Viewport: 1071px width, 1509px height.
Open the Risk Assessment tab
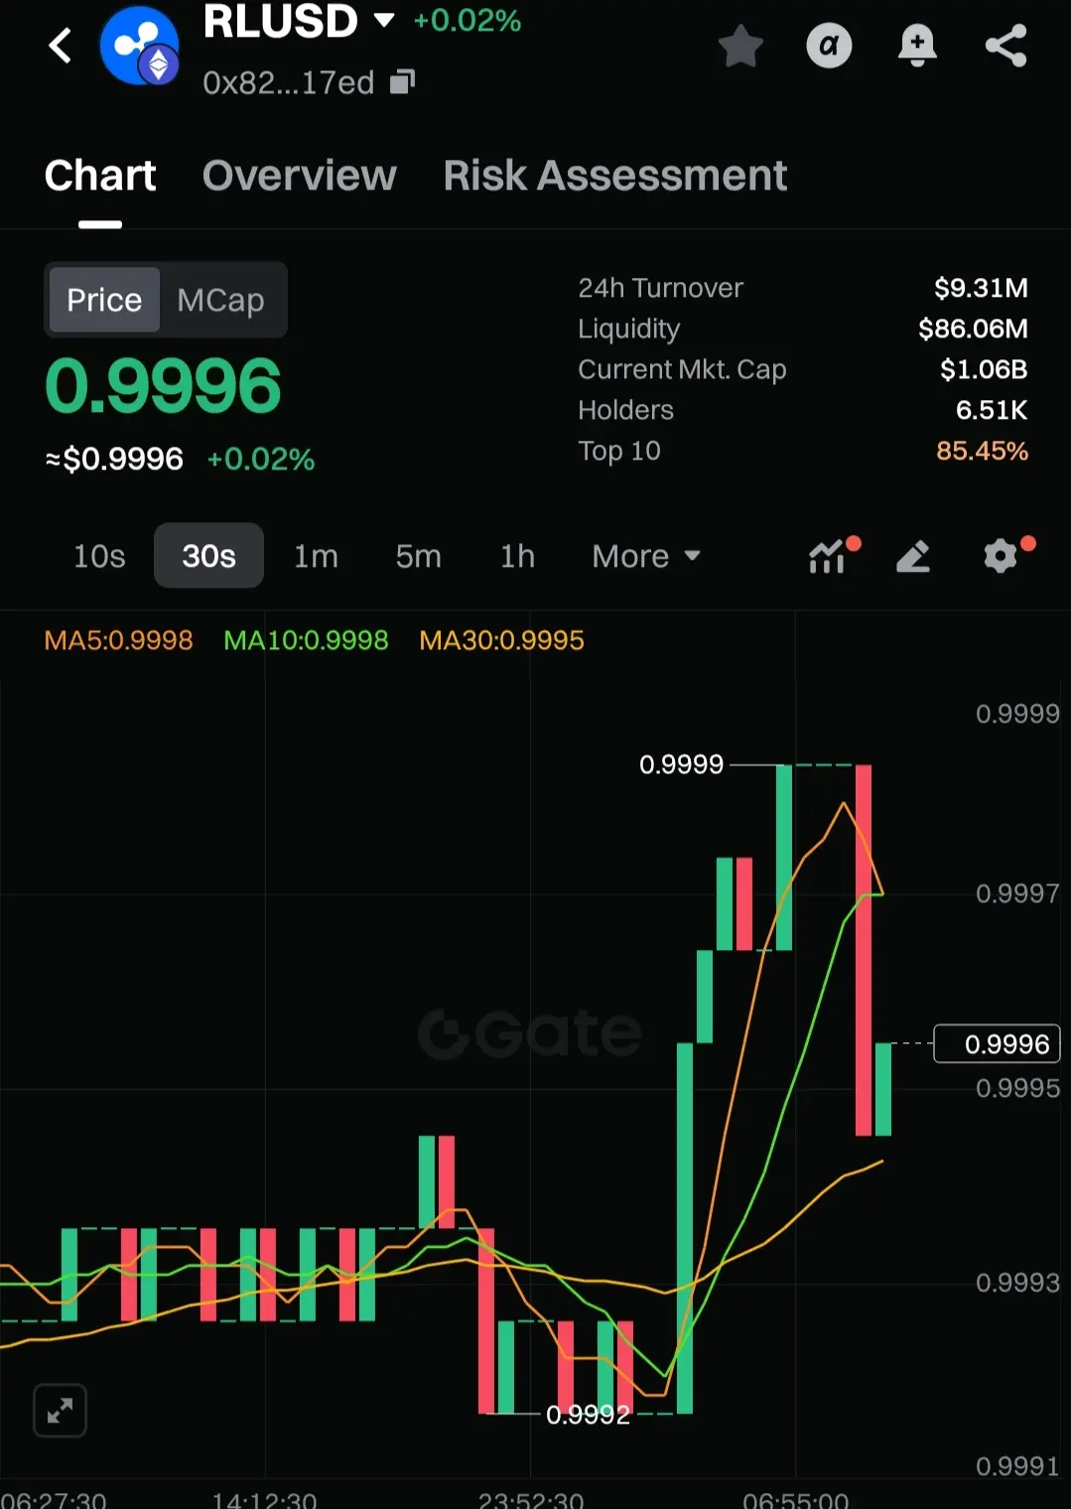[615, 176]
